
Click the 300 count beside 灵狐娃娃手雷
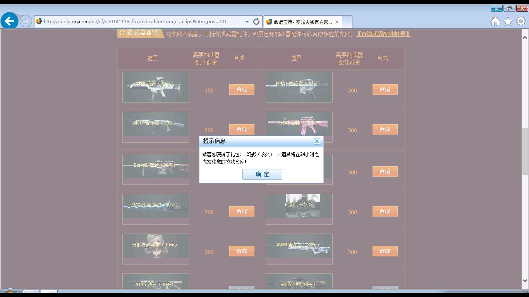pyautogui.click(x=209, y=252)
